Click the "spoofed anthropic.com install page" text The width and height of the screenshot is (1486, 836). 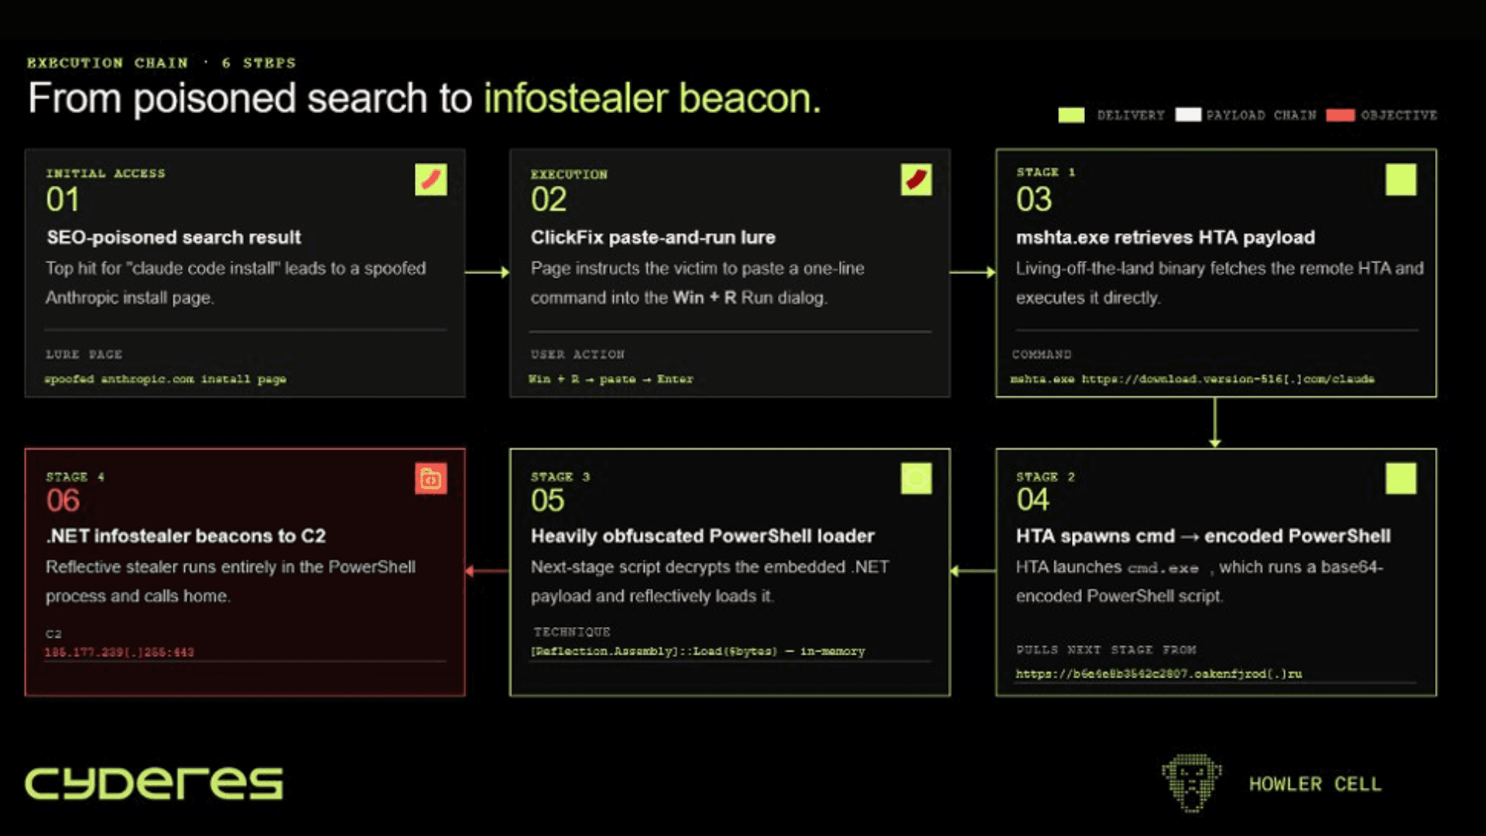pyautogui.click(x=166, y=379)
